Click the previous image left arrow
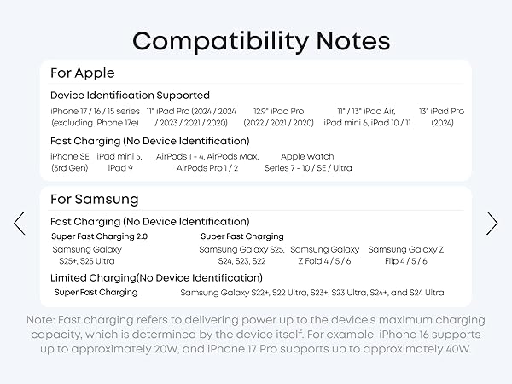 point(20,224)
